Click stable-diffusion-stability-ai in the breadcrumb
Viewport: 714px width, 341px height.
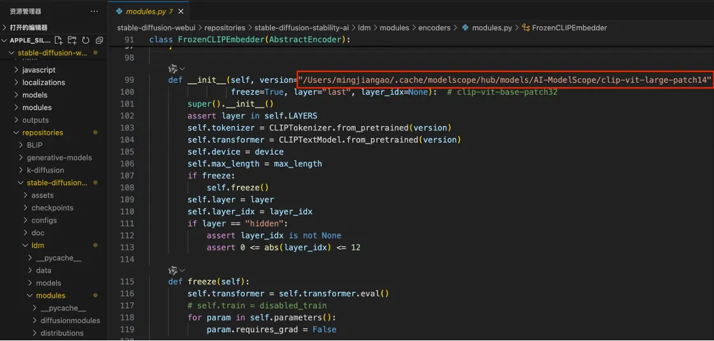pos(302,28)
